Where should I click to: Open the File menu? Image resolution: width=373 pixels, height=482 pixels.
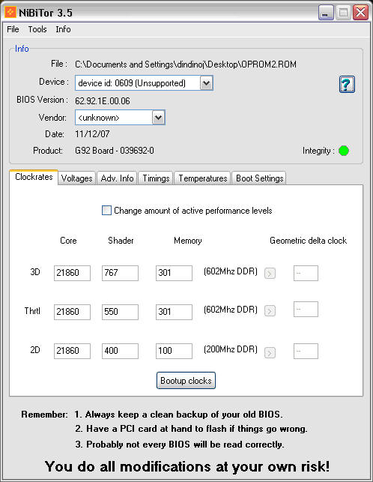coord(13,29)
